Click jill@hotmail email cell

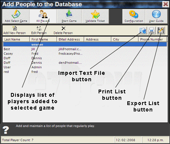[x=70, y=49]
